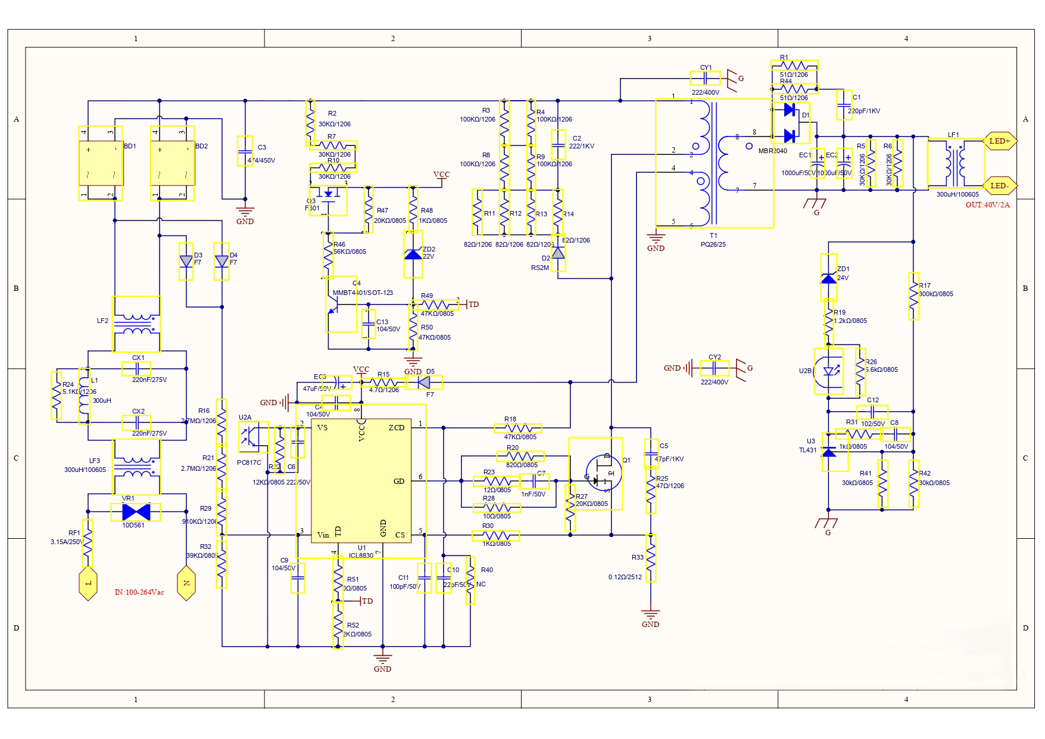
Task: Click the LED+ output port
Action: 1000,141
